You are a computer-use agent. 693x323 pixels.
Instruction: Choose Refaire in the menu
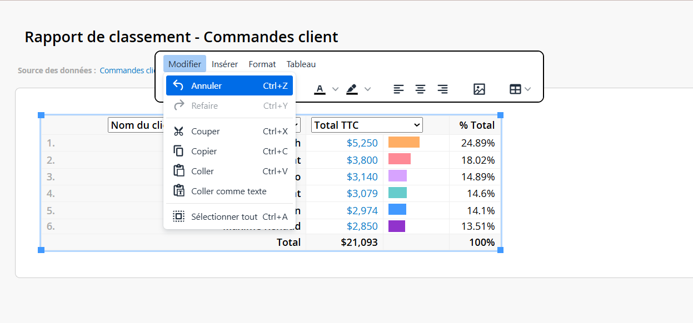230,105
